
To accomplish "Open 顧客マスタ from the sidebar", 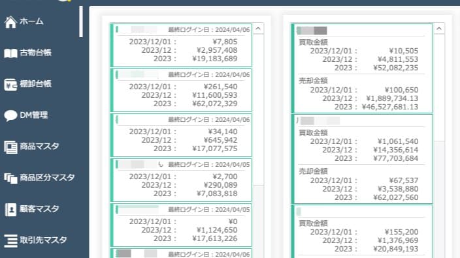I will point(40,209).
